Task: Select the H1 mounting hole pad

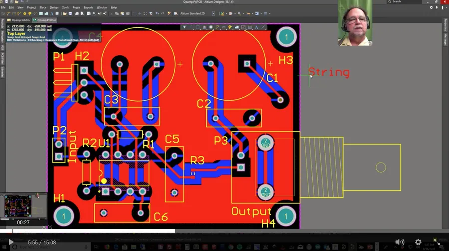Action: coord(63,216)
